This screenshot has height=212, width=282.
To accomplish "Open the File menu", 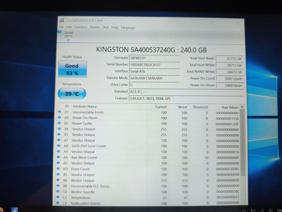I will 61,27.
